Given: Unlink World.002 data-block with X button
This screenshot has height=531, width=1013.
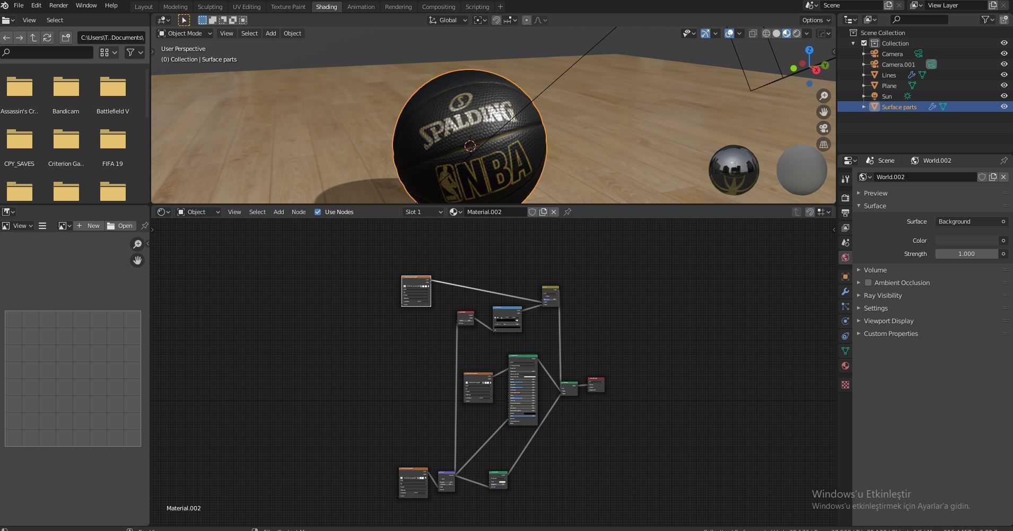Looking at the screenshot, I should coord(1003,177).
